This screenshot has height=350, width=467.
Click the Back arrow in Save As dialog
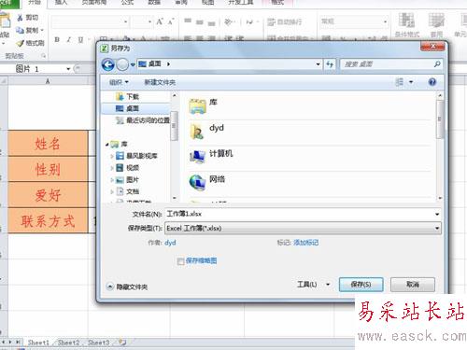(x=108, y=64)
